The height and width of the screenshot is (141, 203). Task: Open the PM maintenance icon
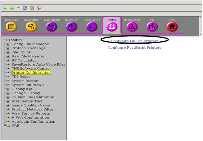click(x=152, y=27)
